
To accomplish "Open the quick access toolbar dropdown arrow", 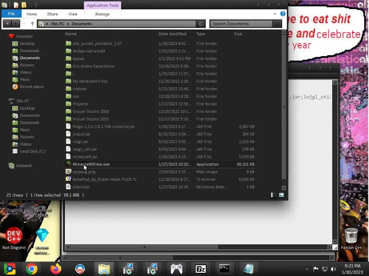I will (31, 5).
